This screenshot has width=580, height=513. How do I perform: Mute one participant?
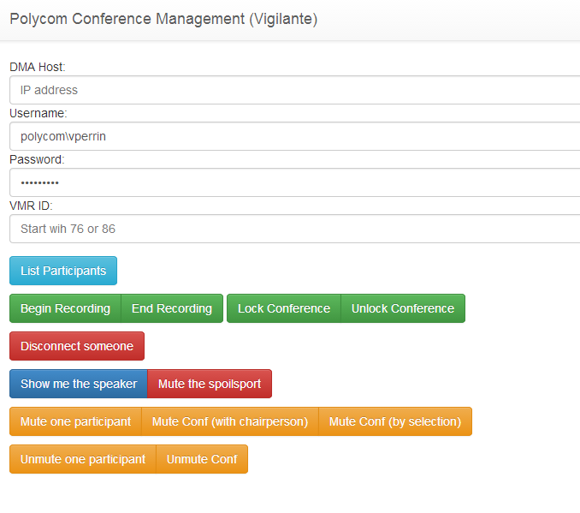click(x=75, y=421)
